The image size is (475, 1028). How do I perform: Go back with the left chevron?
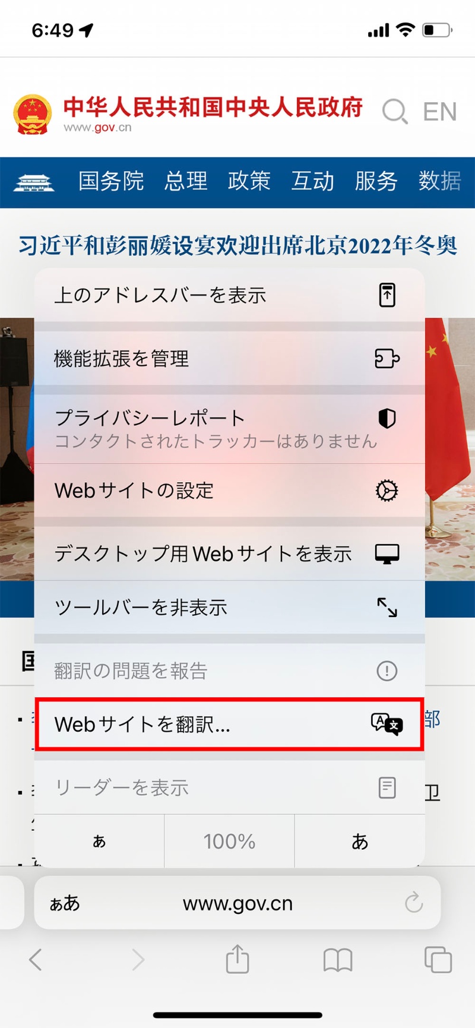pos(36,960)
